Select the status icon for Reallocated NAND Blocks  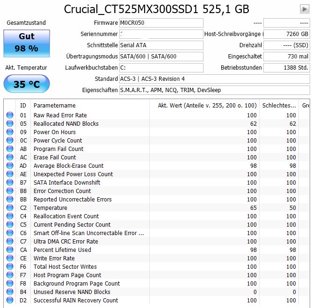pos(10,123)
